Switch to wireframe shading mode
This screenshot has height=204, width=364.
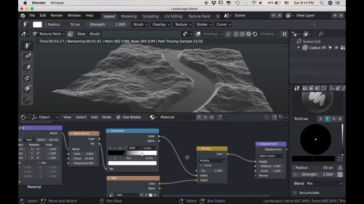click(236, 34)
